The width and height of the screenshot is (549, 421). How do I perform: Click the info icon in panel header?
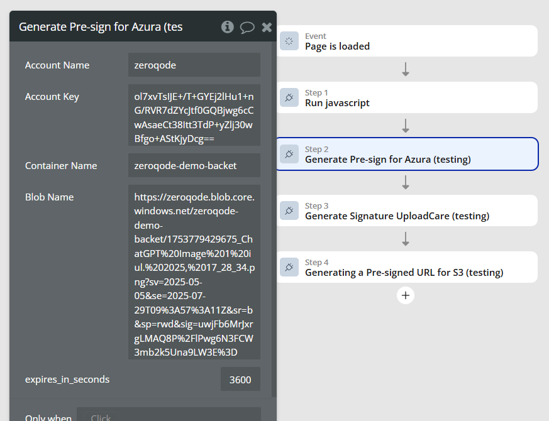point(228,27)
